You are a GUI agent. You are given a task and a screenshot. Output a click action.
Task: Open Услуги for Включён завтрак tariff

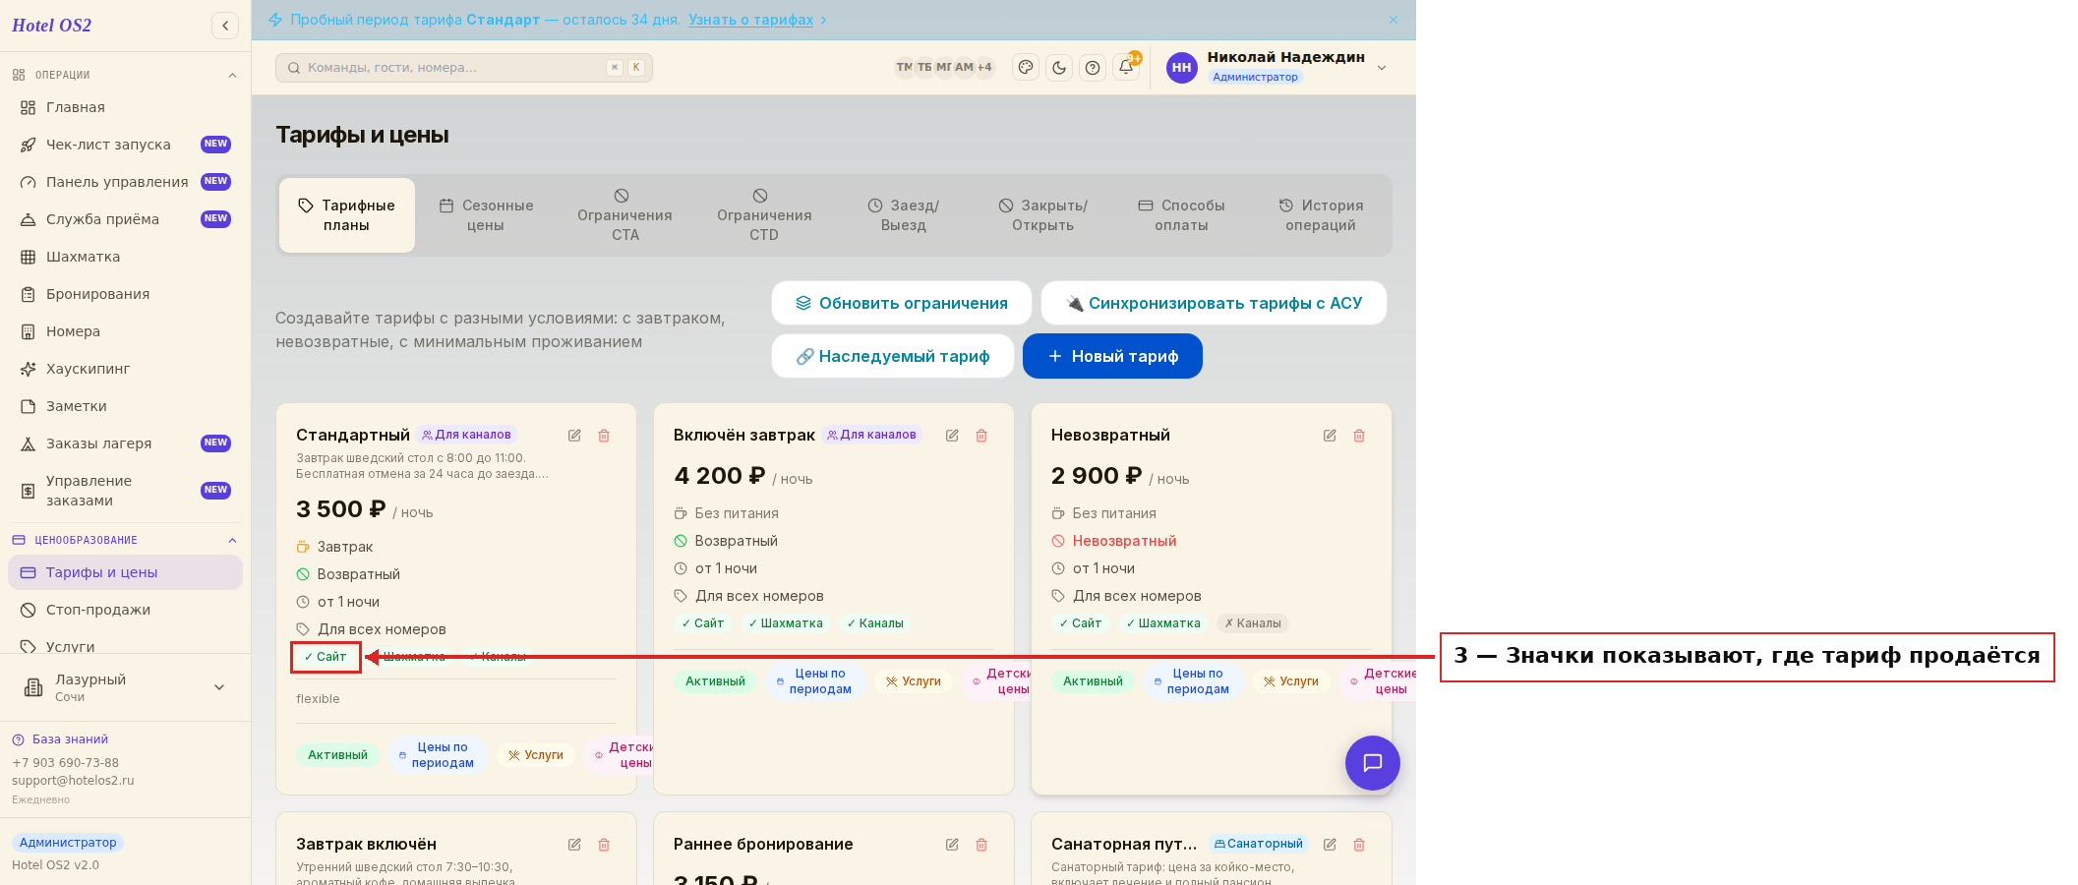(x=914, y=681)
